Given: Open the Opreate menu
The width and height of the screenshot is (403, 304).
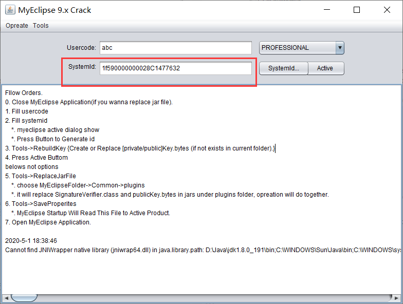Looking at the screenshot, I should click(17, 26).
